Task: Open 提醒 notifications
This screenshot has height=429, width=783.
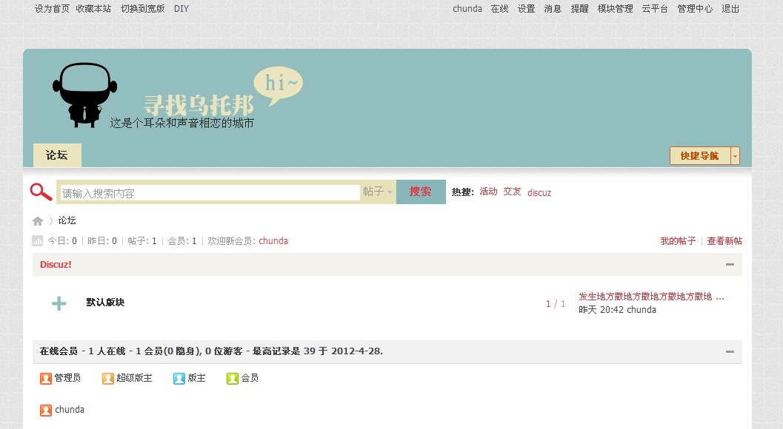Action: (580, 8)
